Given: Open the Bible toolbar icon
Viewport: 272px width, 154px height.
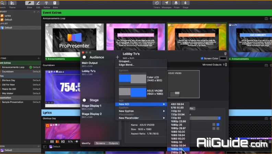Looking at the screenshot, I should point(55,3).
